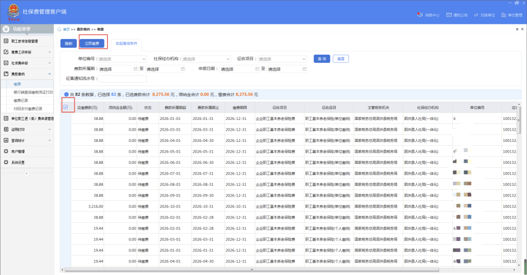Image resolution: width=527 pixels, height=275 pixels.
Task: Open the 单位编号 dropdown
Action: [x=122, y=59]
